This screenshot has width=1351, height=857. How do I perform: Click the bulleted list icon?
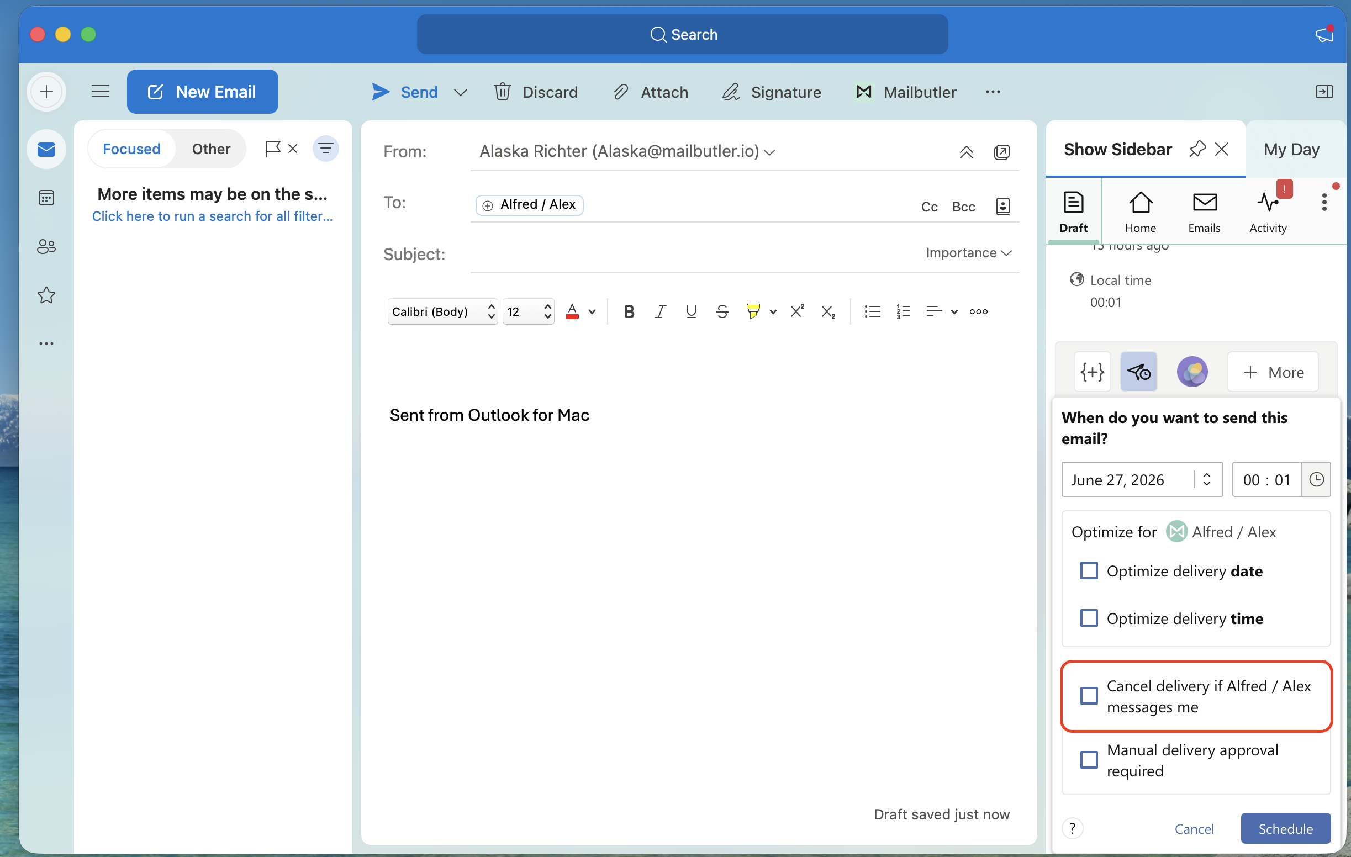(872, 312)
